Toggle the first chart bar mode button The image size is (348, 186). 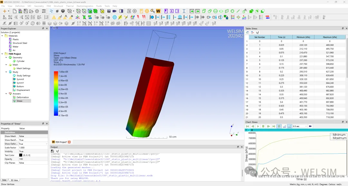click(284, 126)
